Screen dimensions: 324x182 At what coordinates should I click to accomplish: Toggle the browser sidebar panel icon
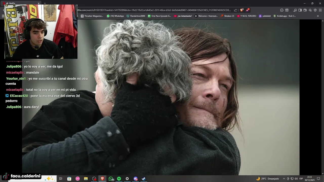click(300, 10)
